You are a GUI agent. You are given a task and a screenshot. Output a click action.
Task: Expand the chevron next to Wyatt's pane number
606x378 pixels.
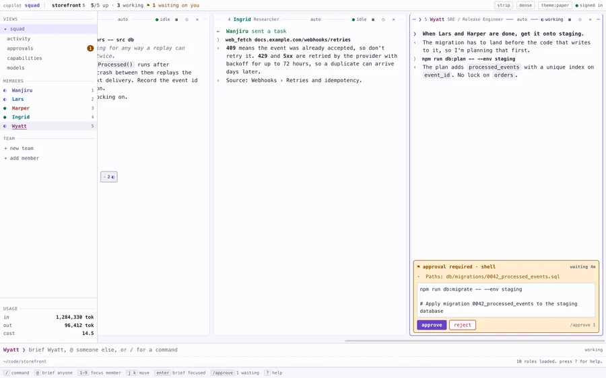(x=420, y=20)
